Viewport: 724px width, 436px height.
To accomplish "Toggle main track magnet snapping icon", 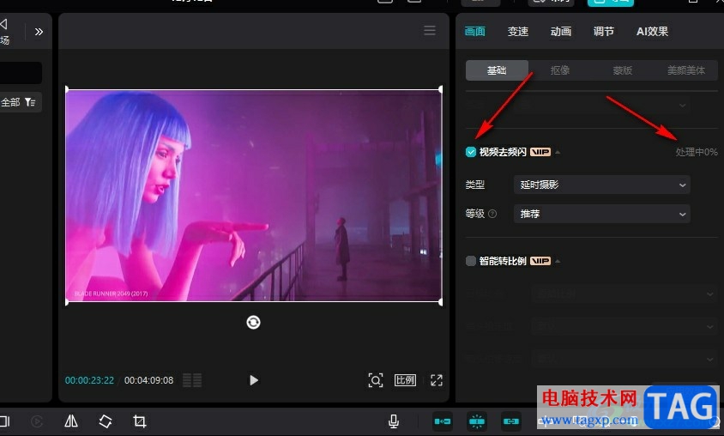I will point(443,421).
